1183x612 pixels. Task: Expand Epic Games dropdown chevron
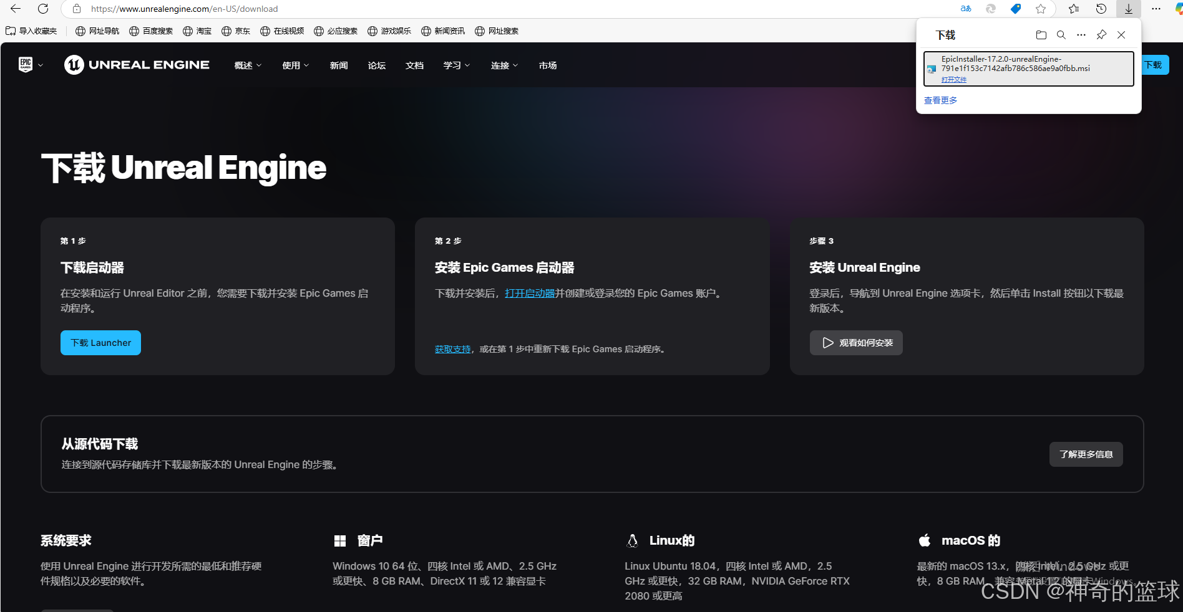point(41,65)
